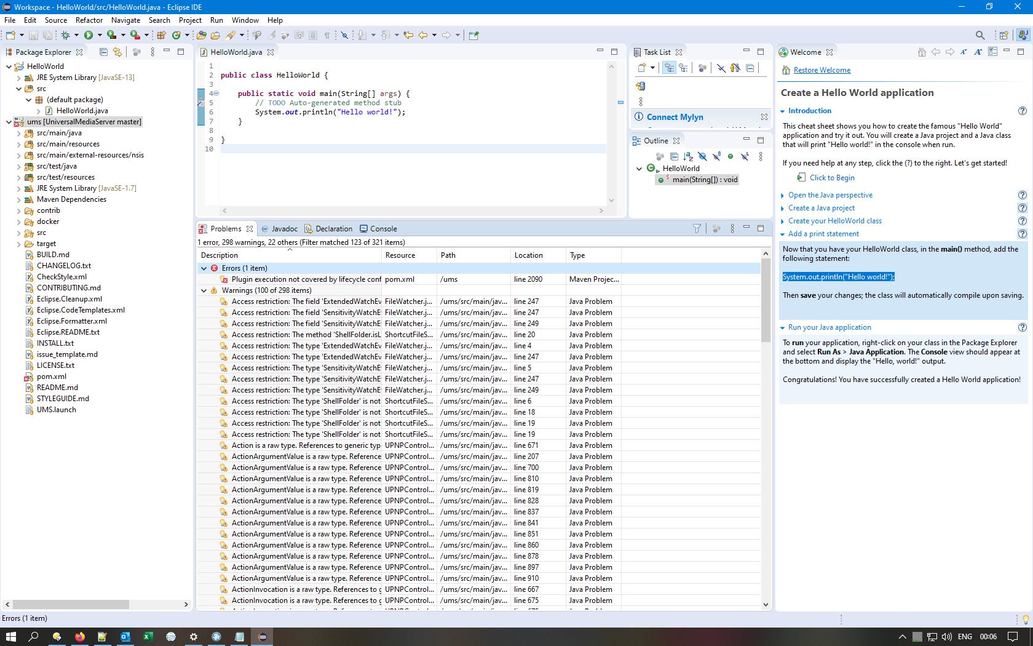Click the New Java Class toolbar icon
Screen dimensions: 1033x646
176,35
